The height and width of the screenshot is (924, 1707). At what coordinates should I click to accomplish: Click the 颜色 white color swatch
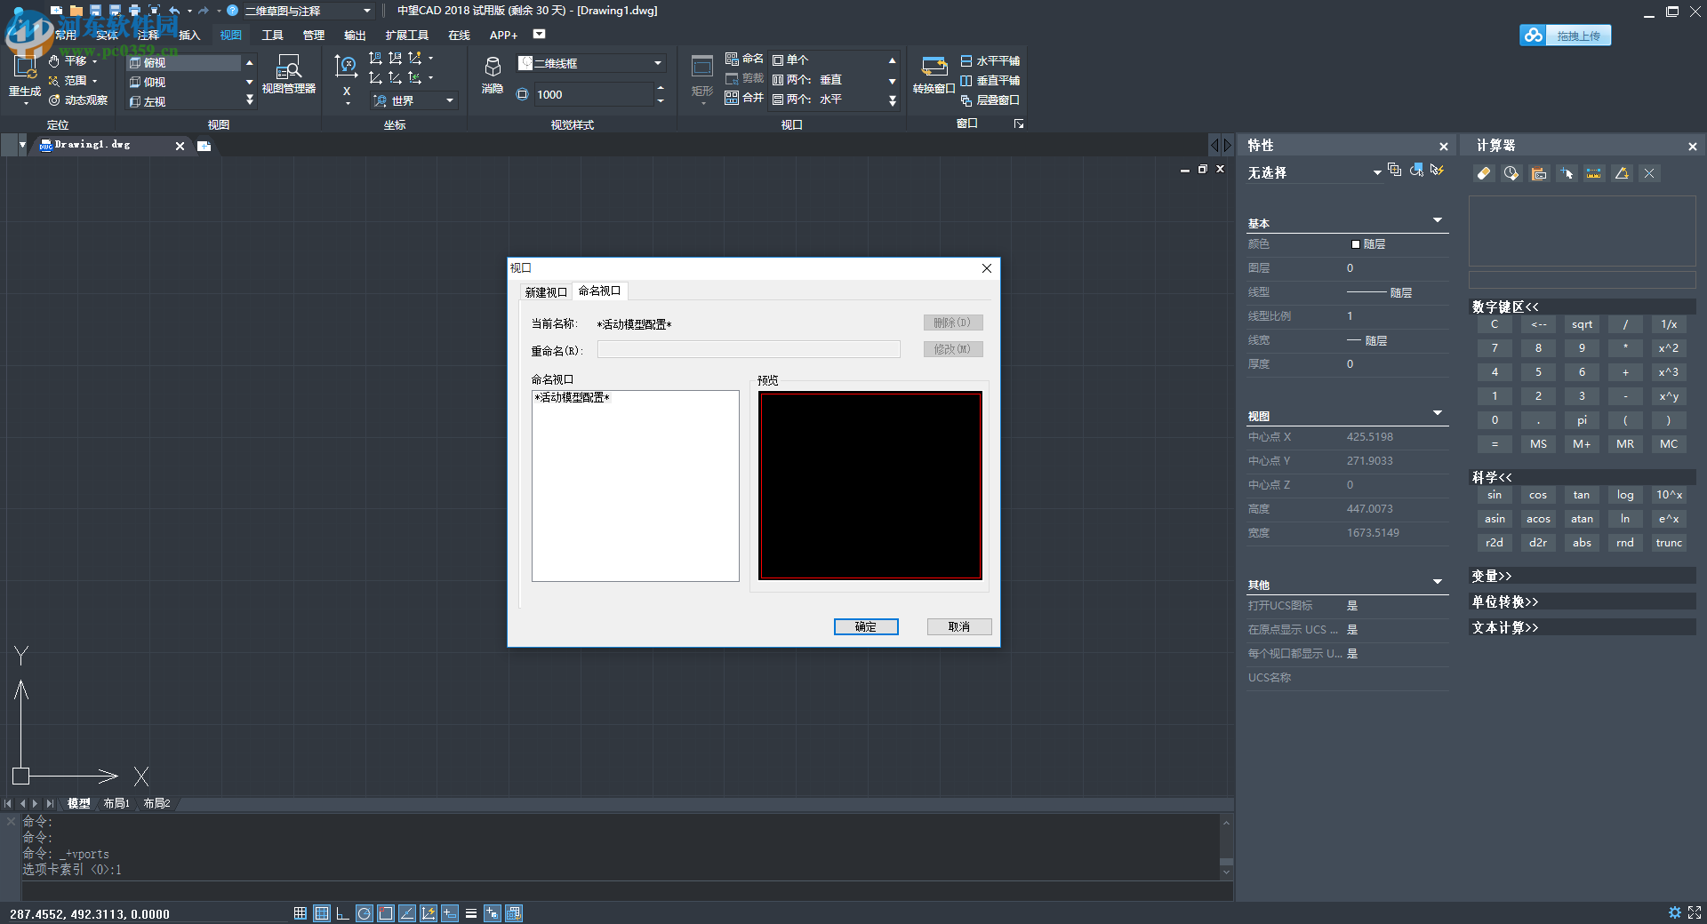[x=1355, y=244]
